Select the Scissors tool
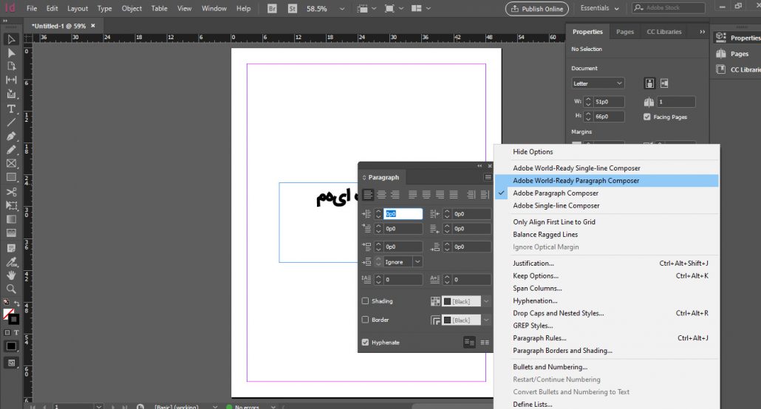Viewport: 761px width, 409px height. (x=11, y=192)
